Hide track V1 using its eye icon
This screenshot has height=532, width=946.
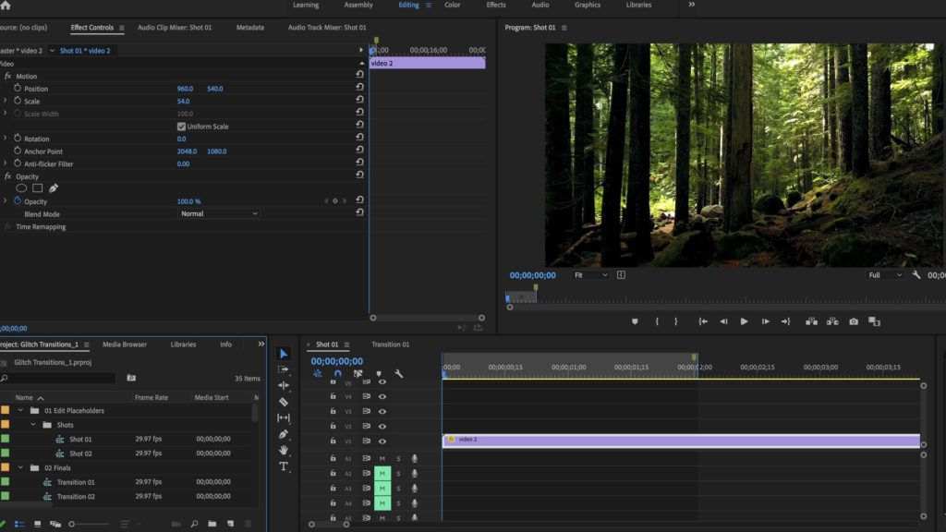coord(382,440)
